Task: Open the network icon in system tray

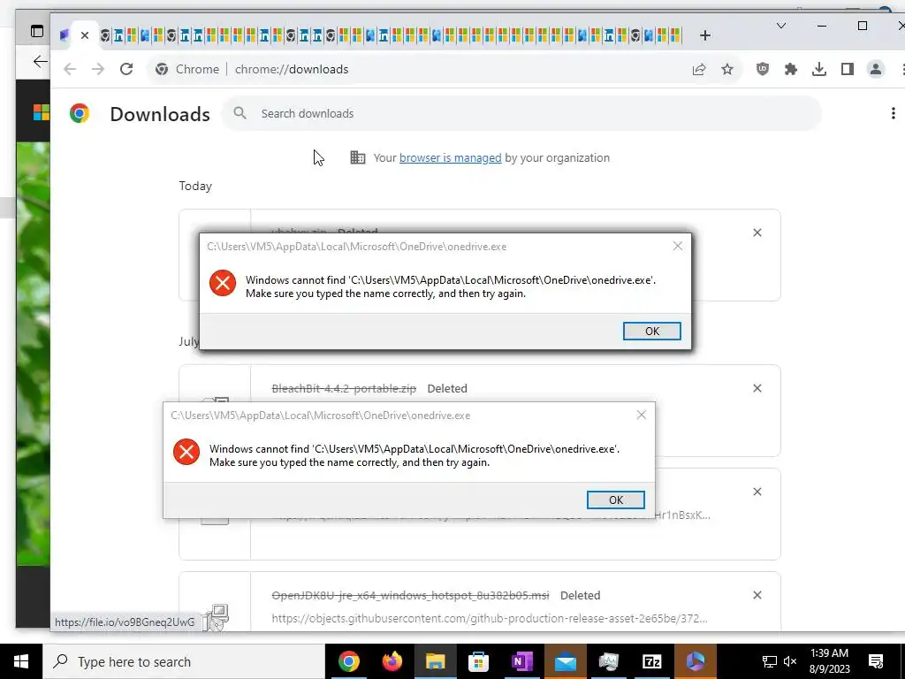Action: pyautogui.click(x=770, y=661)
